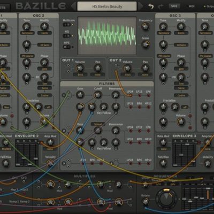The height and width of the screenshot is (214, 214).
Task: Open OUT 2 volume source selector
Action: pyautogui.click(x=128, y=75)
